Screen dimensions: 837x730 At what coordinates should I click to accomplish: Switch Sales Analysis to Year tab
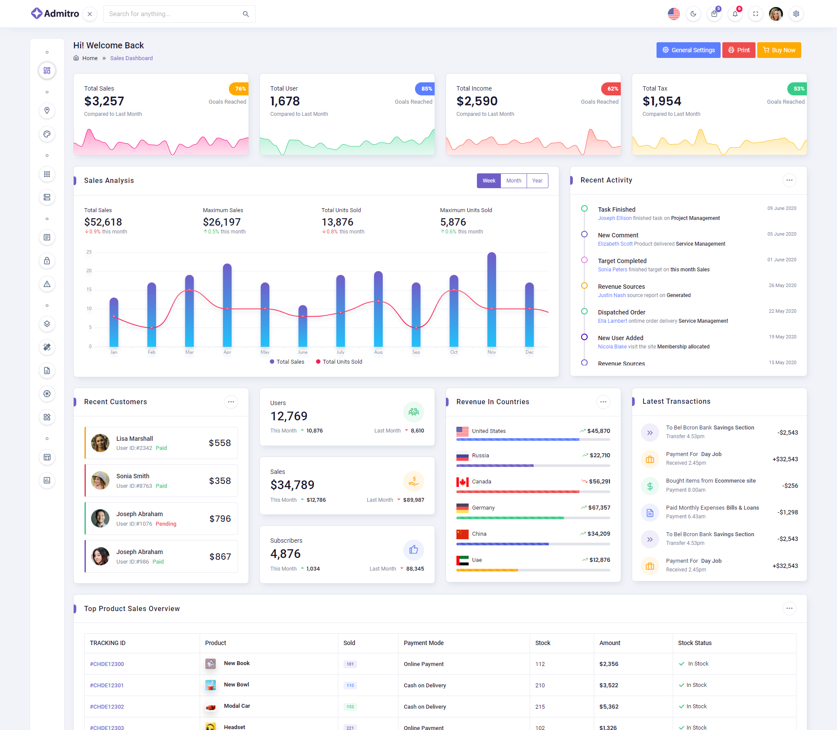coord(537,181)
